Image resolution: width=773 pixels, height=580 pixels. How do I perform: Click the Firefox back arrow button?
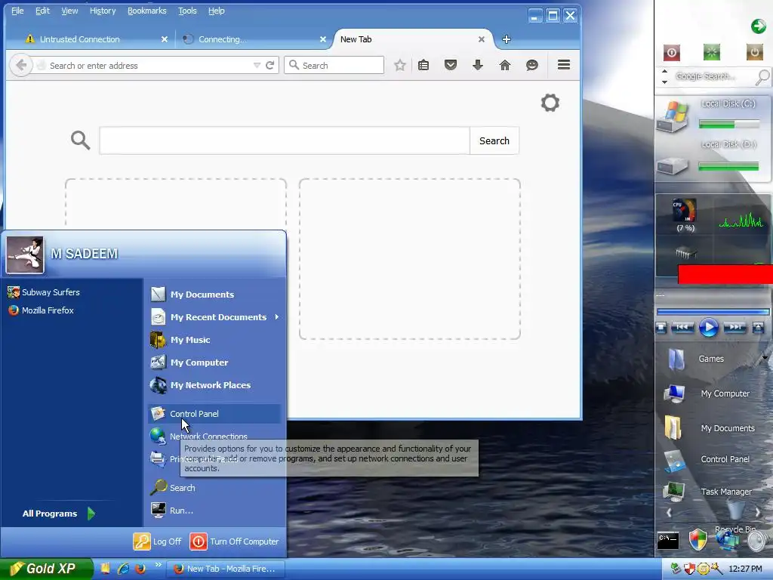coord(20,65)
